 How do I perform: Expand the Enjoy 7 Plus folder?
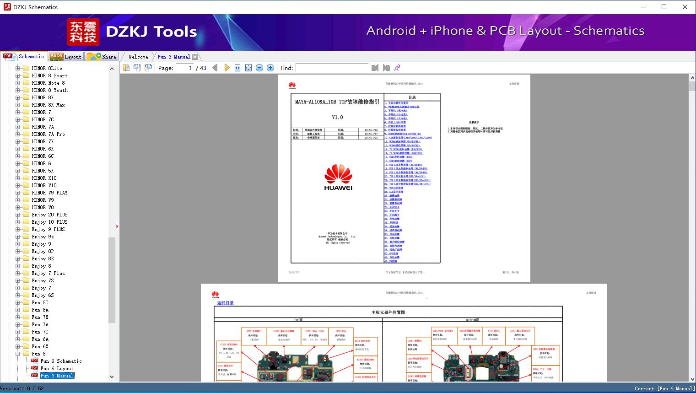[x=18, y=273]
